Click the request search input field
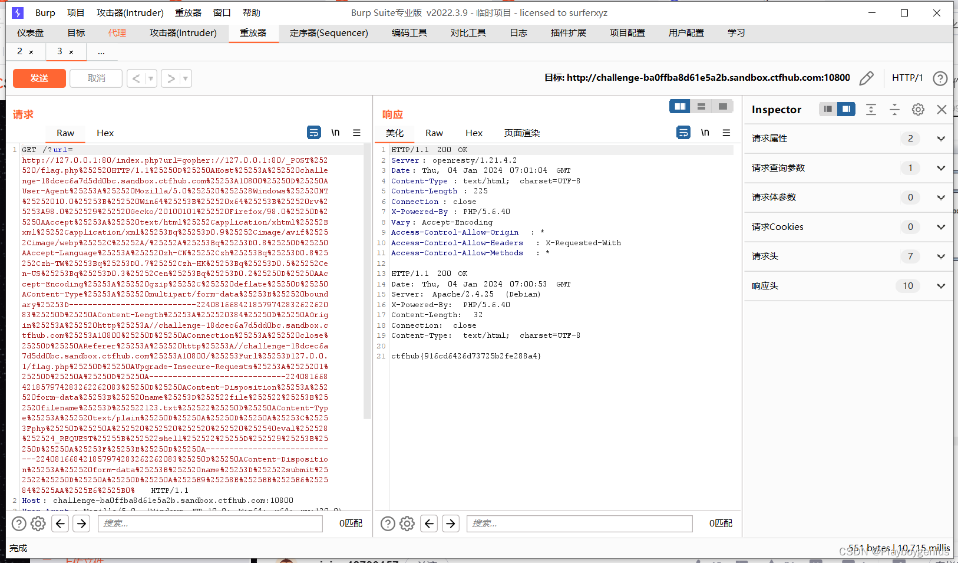 pos(210,524)
